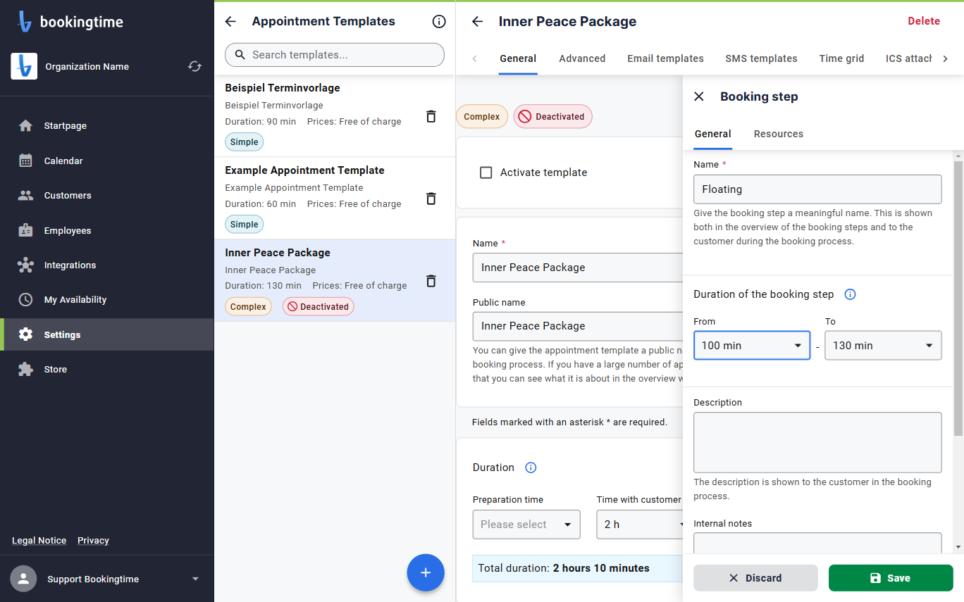Show info on booking step duration
Image resolution: width=964 pixels, height=602 pixels.
point(850,294)
